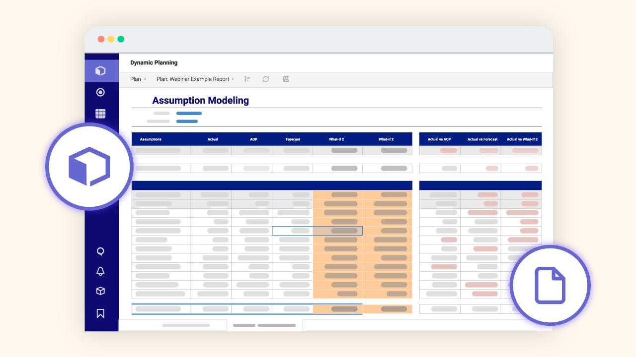Image resolution: width=636 pixels, height=357 pixels.
Task: Refresh the report with the toolbar icon
Action: click(266, 79)
